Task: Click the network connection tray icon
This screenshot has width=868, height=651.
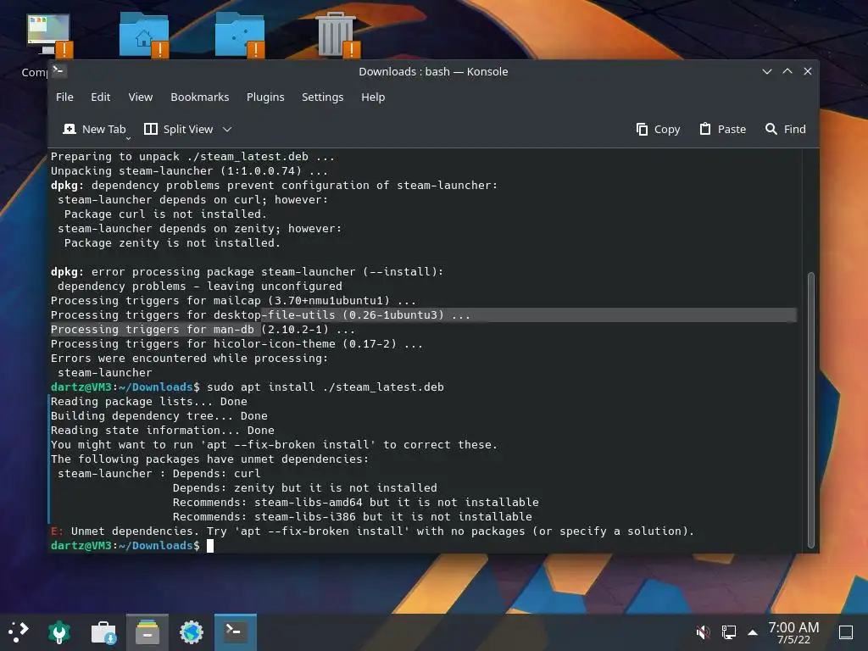Action: [x=728, y=632]
